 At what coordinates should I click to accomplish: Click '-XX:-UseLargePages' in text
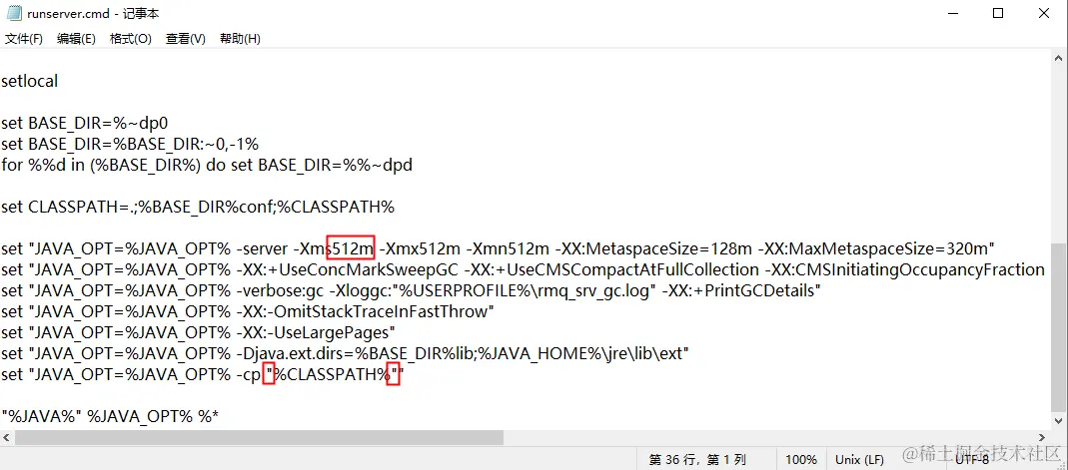coord(313,332)
